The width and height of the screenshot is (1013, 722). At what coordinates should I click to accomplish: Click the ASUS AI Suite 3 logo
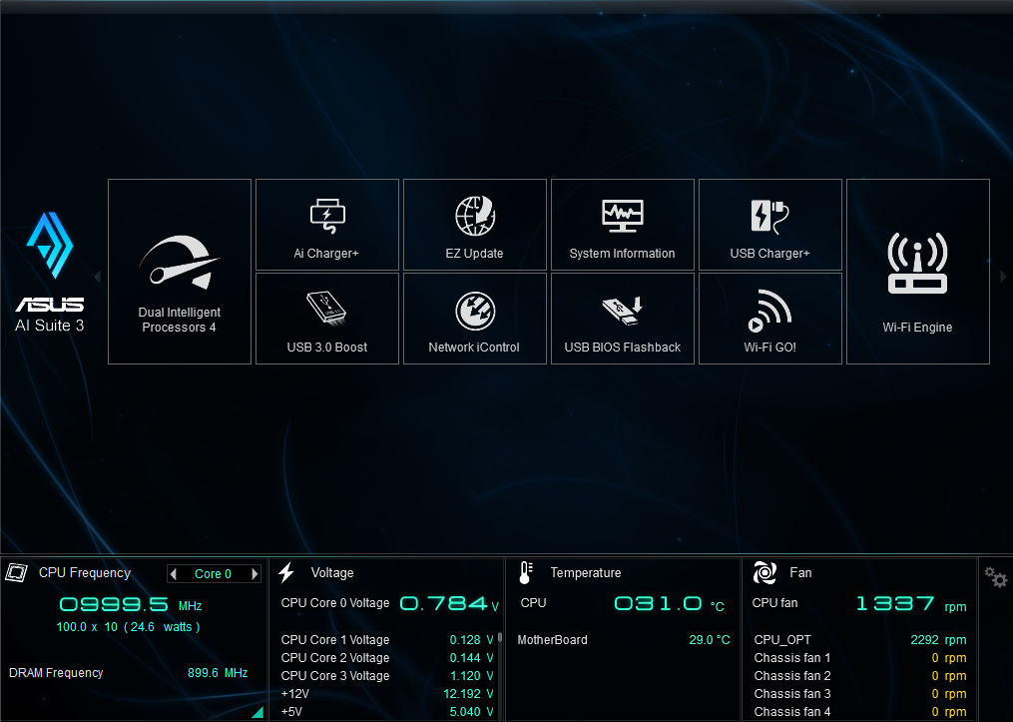click(49, 272)
